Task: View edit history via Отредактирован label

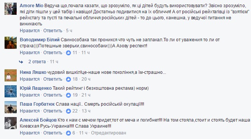Action: [108, 133]
